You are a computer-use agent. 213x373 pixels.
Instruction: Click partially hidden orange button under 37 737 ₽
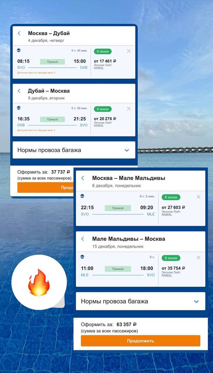pos(45,187)
